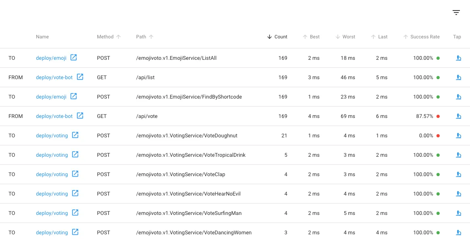Select the VoteTropicalDrink path row
Image resolution: width=470 pixels, height=242 pixels.
(x=191, y=155)
